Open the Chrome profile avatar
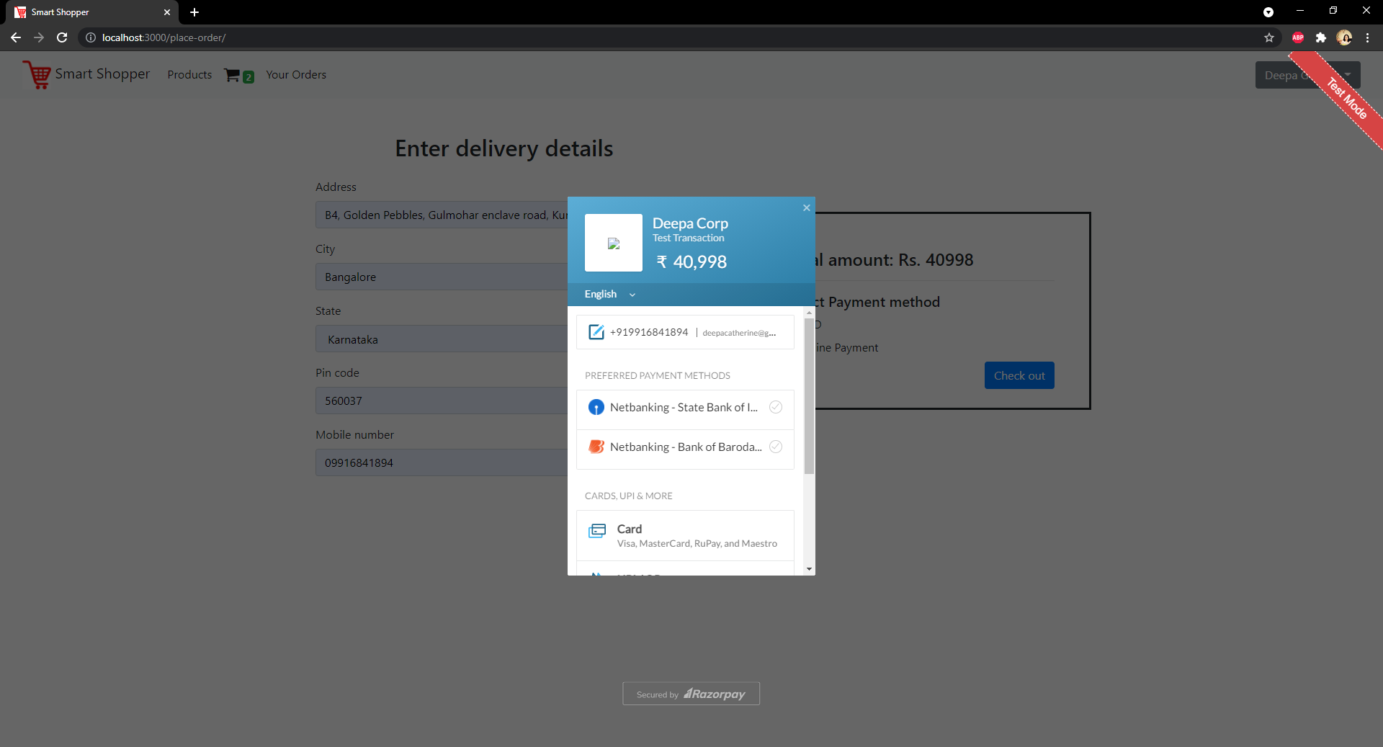1383x747 pixels. pyautogui.click(x=1344, y=37)
